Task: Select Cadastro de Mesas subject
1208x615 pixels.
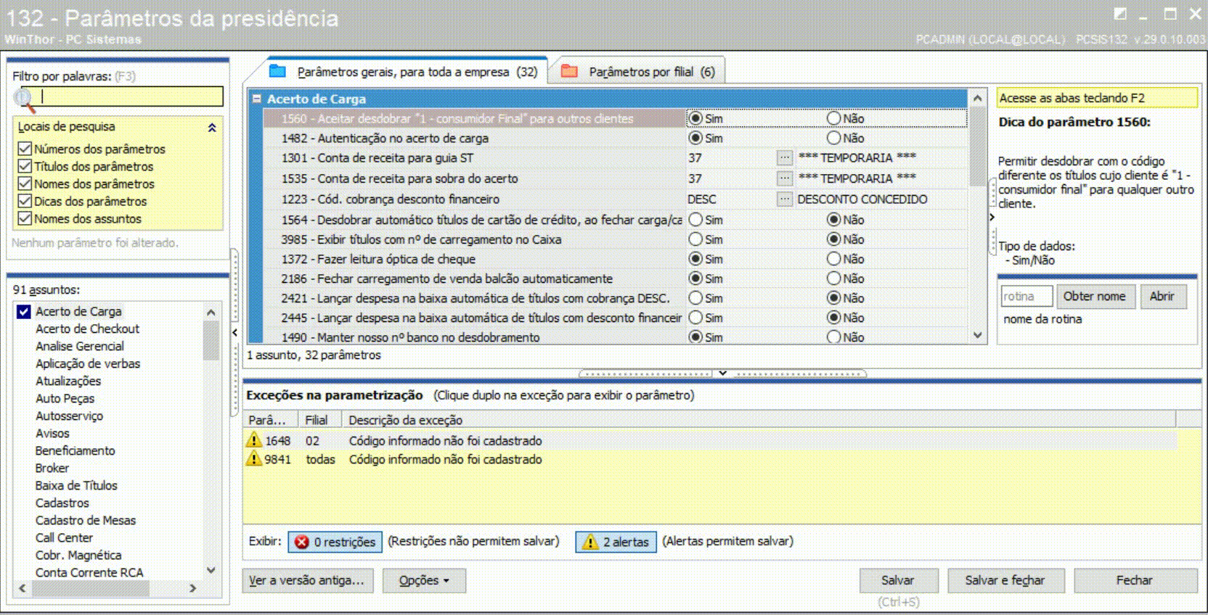Action: pos(86,520)
